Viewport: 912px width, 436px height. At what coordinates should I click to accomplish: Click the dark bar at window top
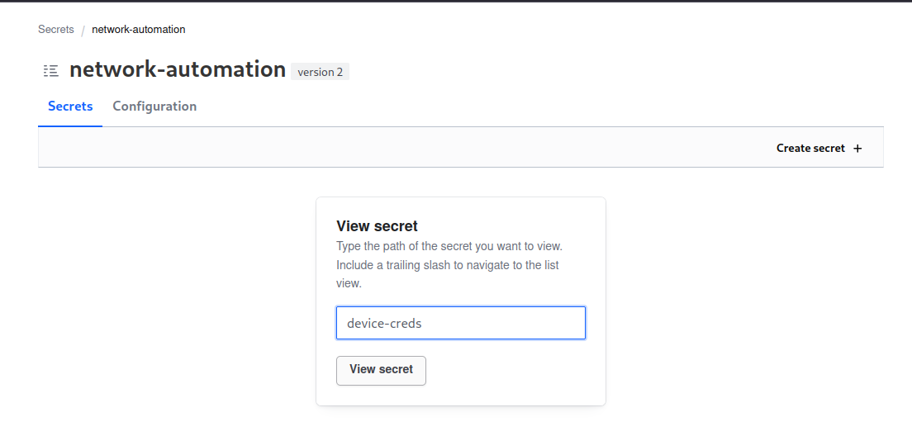[x=456, y=2]
